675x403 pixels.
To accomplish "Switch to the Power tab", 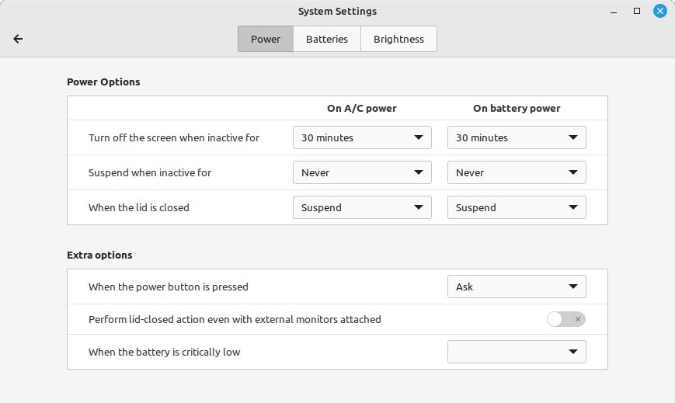I will click(266, 39).
